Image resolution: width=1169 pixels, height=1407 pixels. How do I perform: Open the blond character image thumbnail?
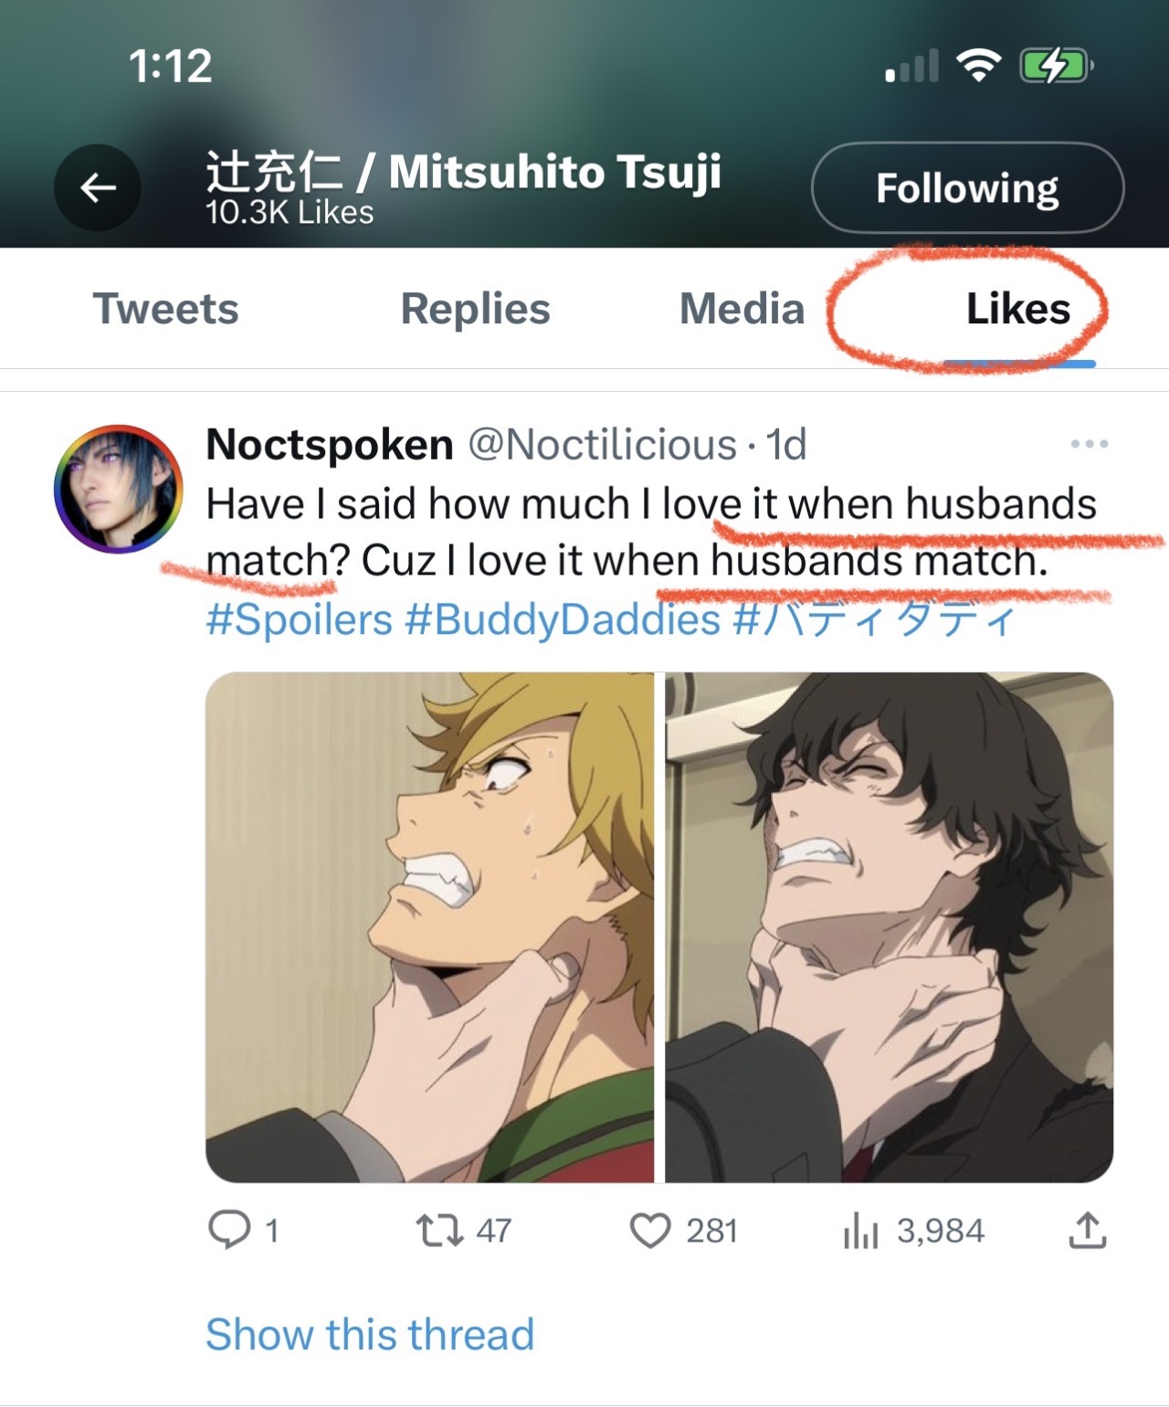[429, 926]
